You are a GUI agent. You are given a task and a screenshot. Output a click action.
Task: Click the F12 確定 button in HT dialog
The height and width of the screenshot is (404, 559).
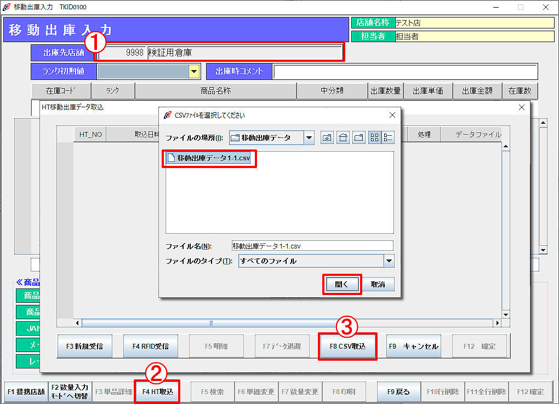click(480, 346)
